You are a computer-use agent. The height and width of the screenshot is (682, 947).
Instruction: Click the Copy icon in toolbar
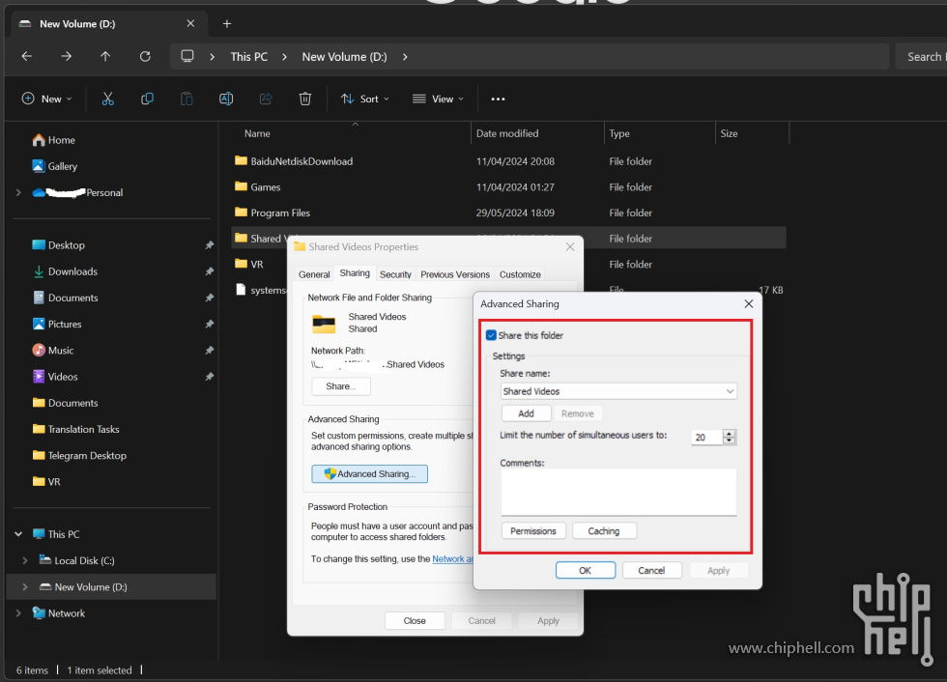[x=147, y=99]
